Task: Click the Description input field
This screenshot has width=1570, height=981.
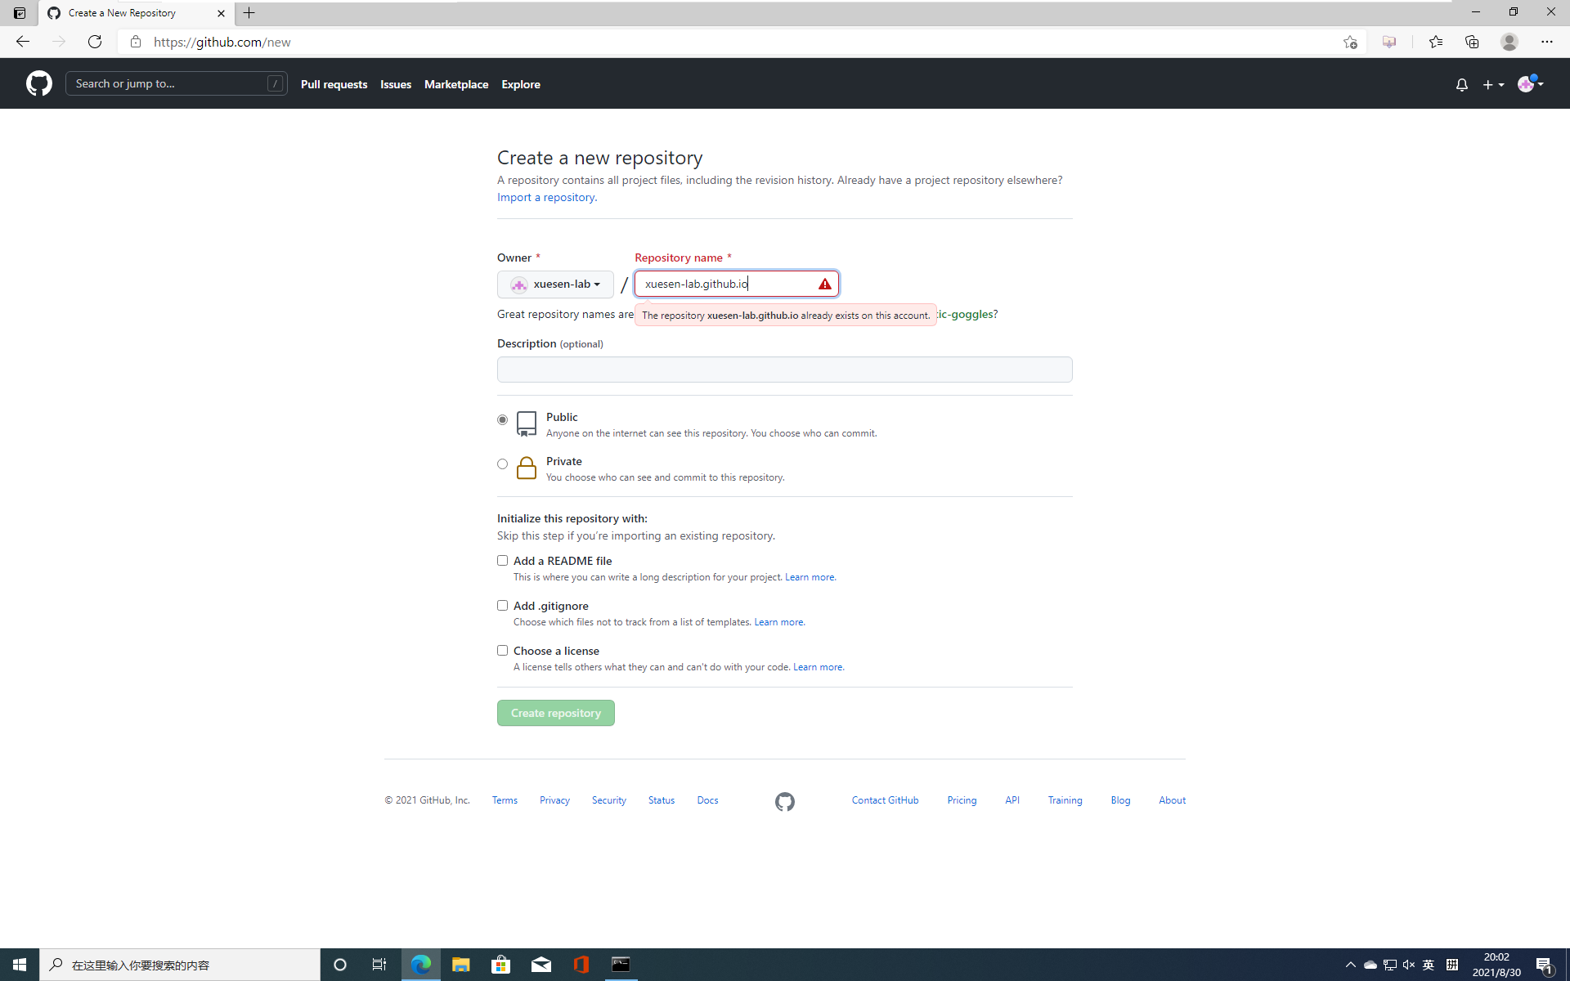Action: coord(785,370)
